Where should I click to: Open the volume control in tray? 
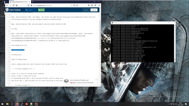pos(176,104)
